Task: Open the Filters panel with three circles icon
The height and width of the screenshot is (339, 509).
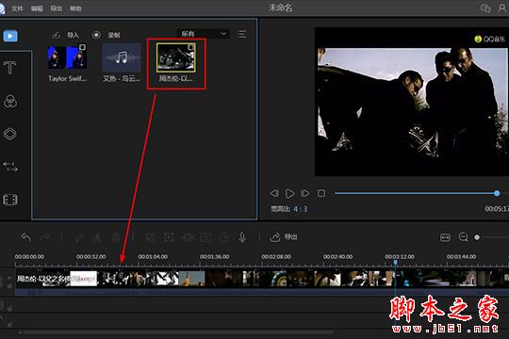Action: (10, 101)
